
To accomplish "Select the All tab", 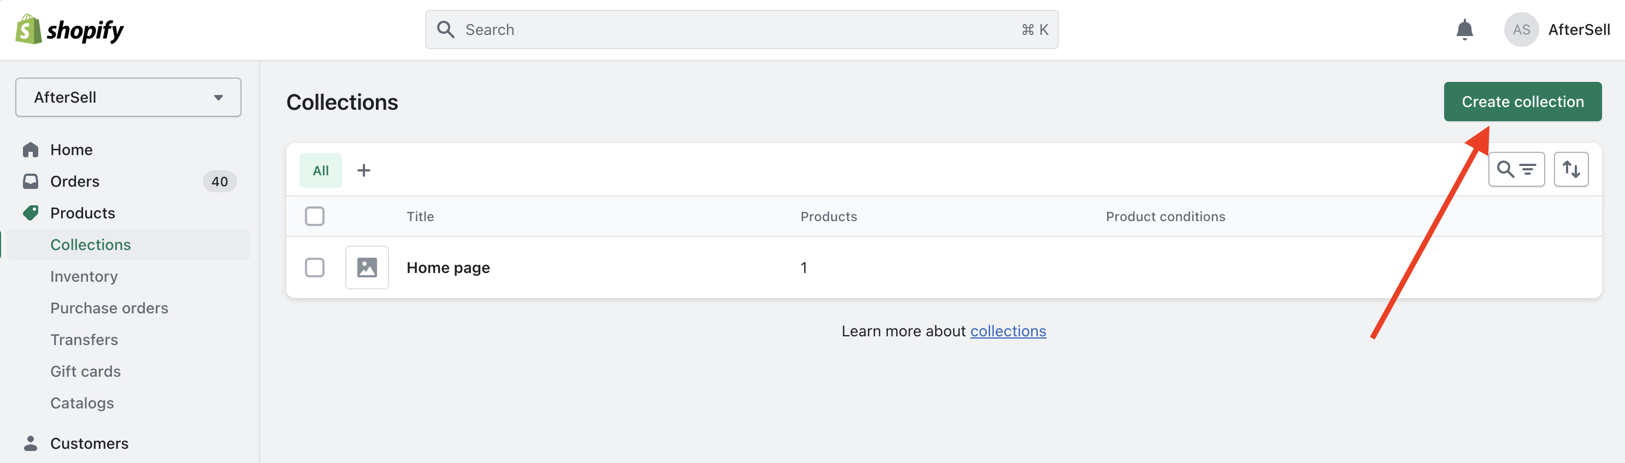I will pyautogui.click(x=320, y=170).
